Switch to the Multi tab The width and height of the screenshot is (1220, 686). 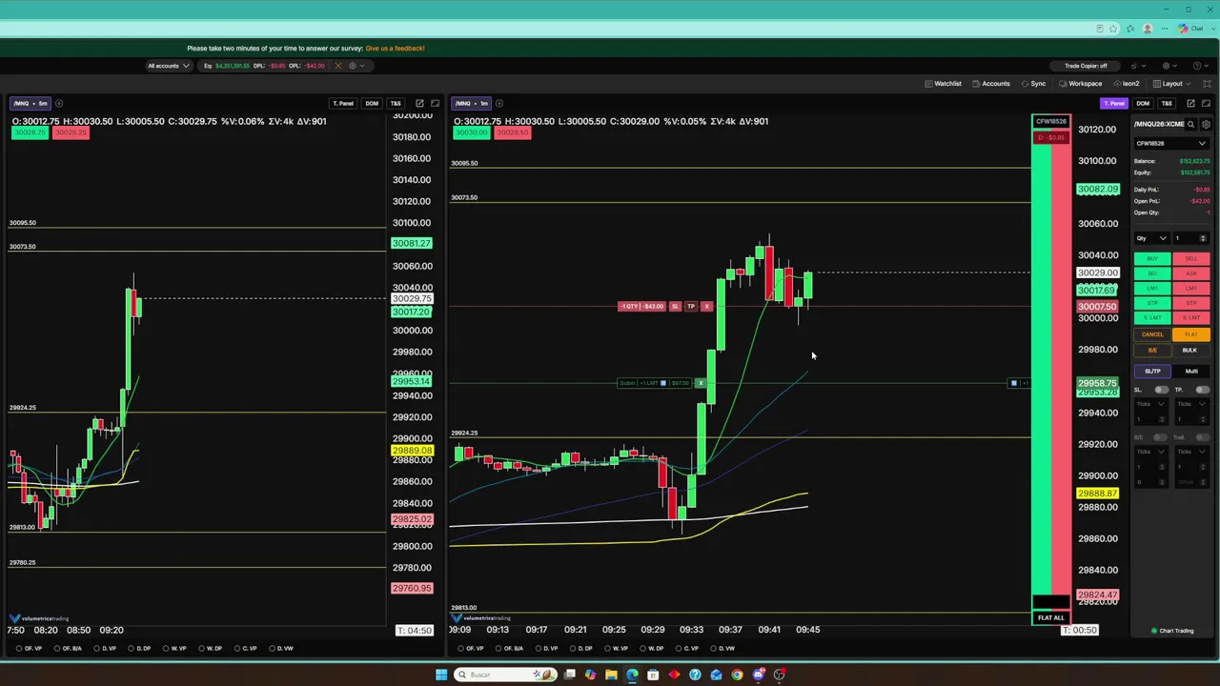[x=1191, y=371]
